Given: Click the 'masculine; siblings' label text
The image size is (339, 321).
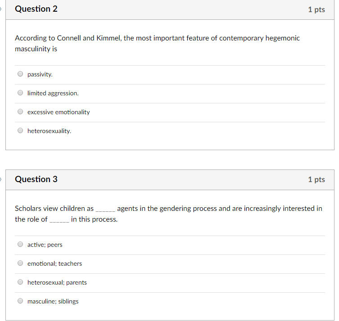Looking at the screenshot, I should pyautogui.click(x=53, y=301).
